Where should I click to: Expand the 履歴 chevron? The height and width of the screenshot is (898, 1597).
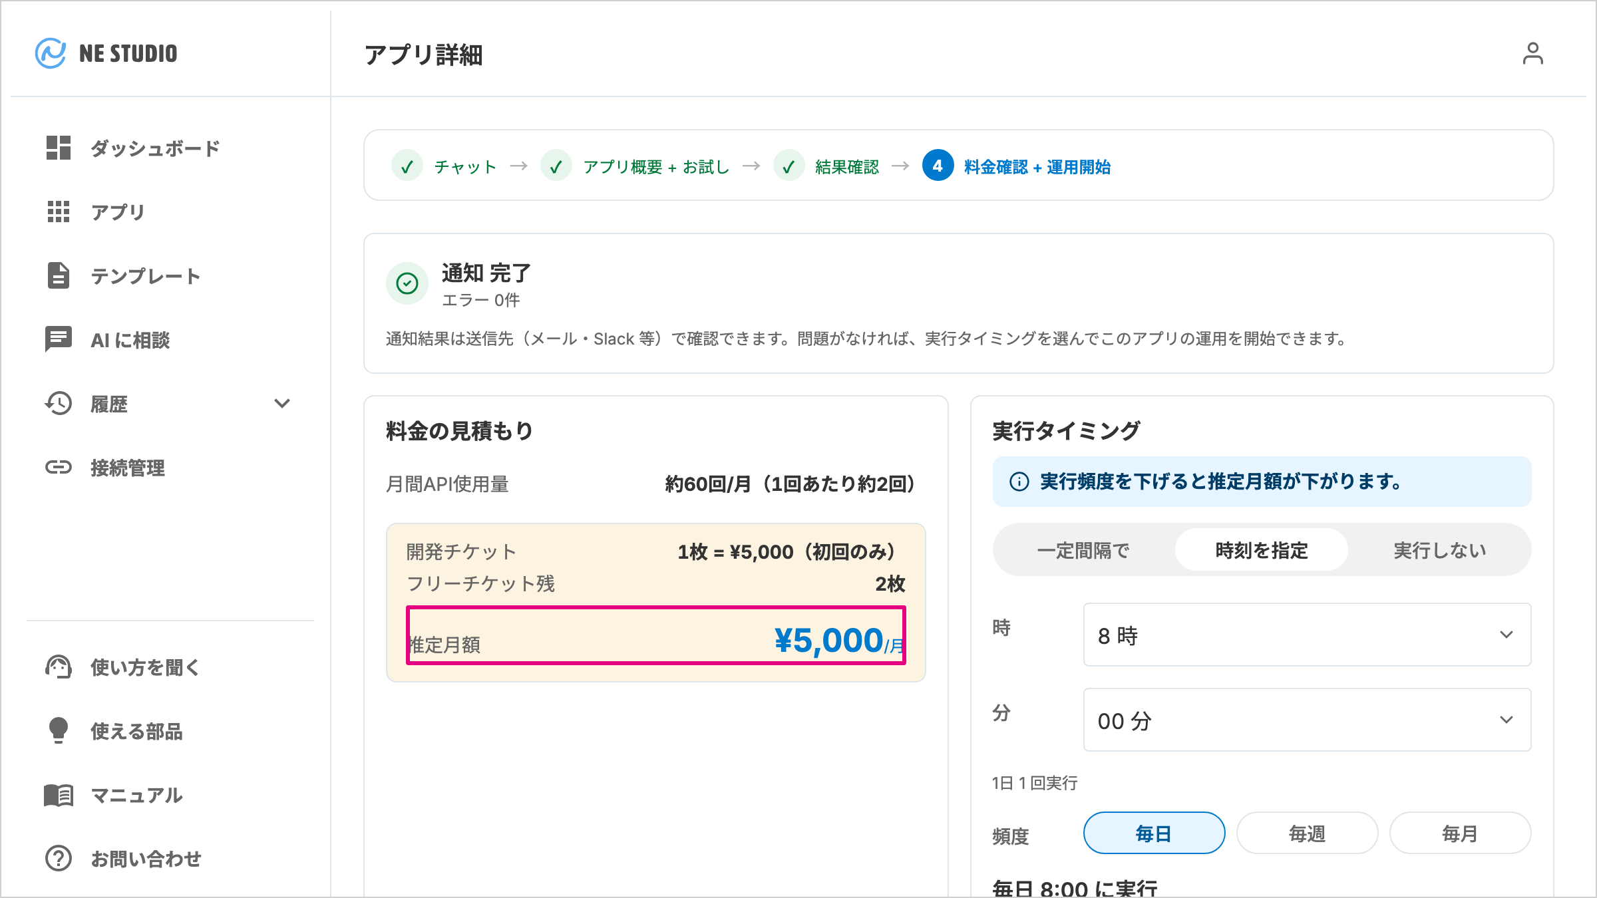pos(282,403)
